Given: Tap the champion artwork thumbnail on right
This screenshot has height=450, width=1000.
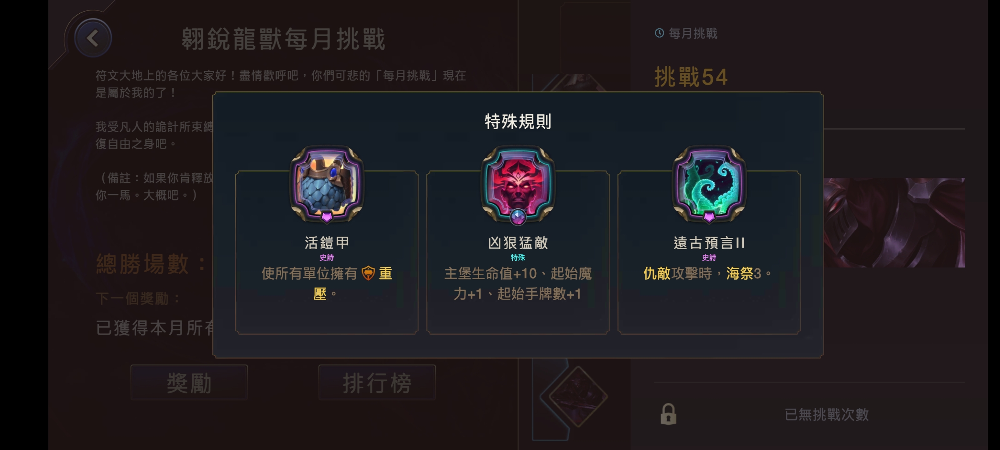Looking at the screenshot, I should tap(894, 222).
